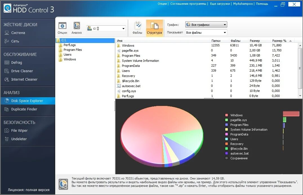Sort list by Файлы column

[x=238, y=41]
